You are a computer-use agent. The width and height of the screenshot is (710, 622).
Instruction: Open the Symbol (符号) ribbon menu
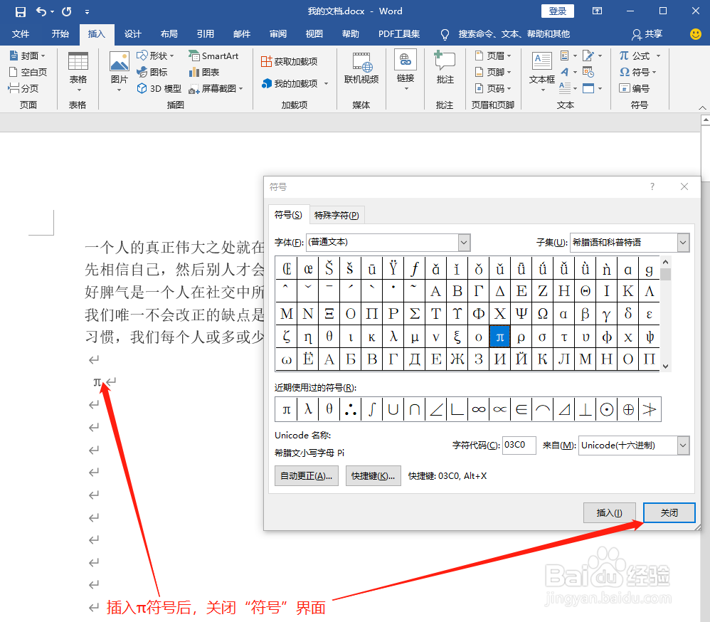(x=637, y=72)
